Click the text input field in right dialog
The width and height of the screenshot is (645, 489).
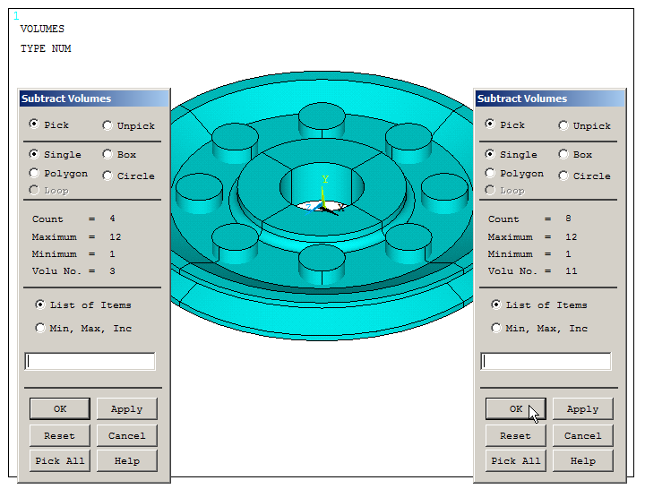[546, 361]
